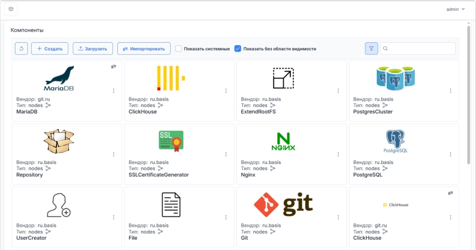The height and width of the screenshot is (250, 476).
Task: Toggle the filter funnel icon
Action: click(371, 49)
